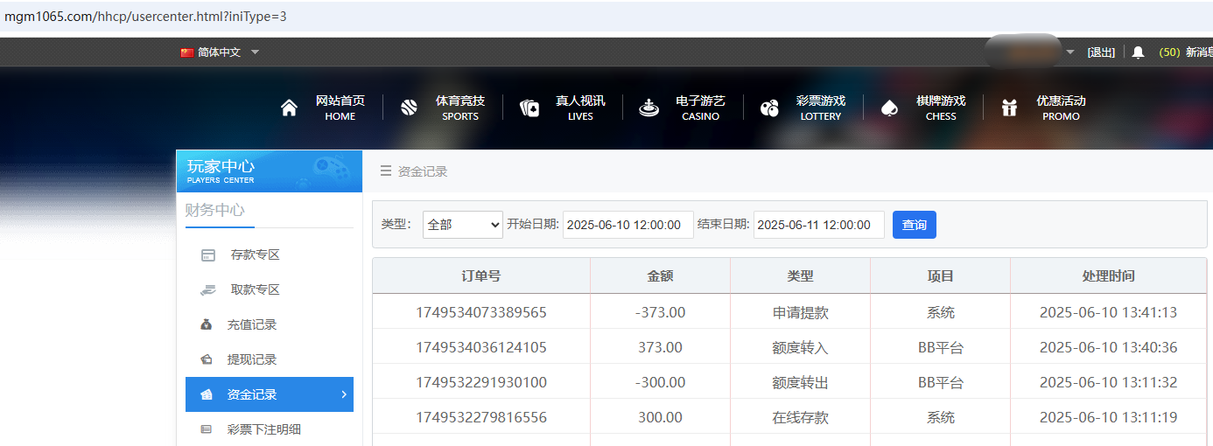Open 彩票下注明细 in the sidebar
1213x446 pixels.
263,430
